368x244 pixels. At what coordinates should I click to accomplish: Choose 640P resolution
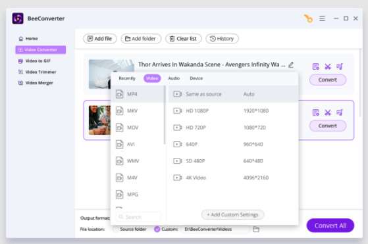(x=233, y=144)
